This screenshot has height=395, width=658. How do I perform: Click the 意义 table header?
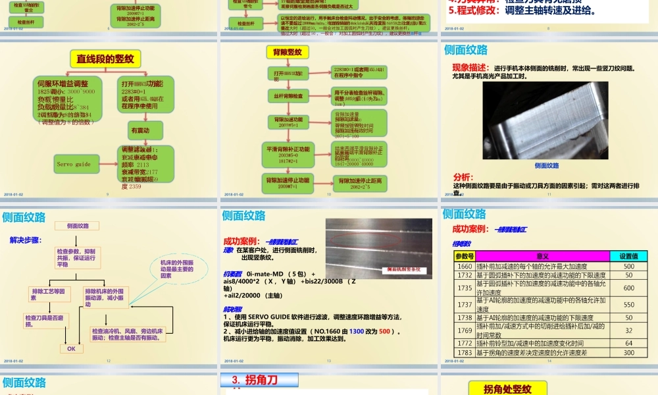pos(543,256)
